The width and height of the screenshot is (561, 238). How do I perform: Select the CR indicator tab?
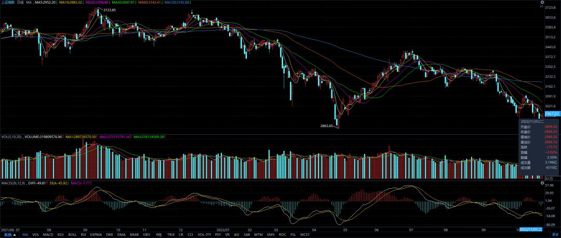pos(181,235)
